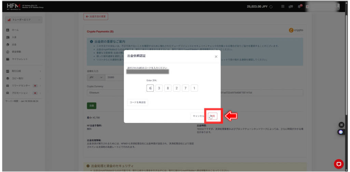Select 入金 in the sidebar
Screen dimensions: 350x172
point(14,37)
